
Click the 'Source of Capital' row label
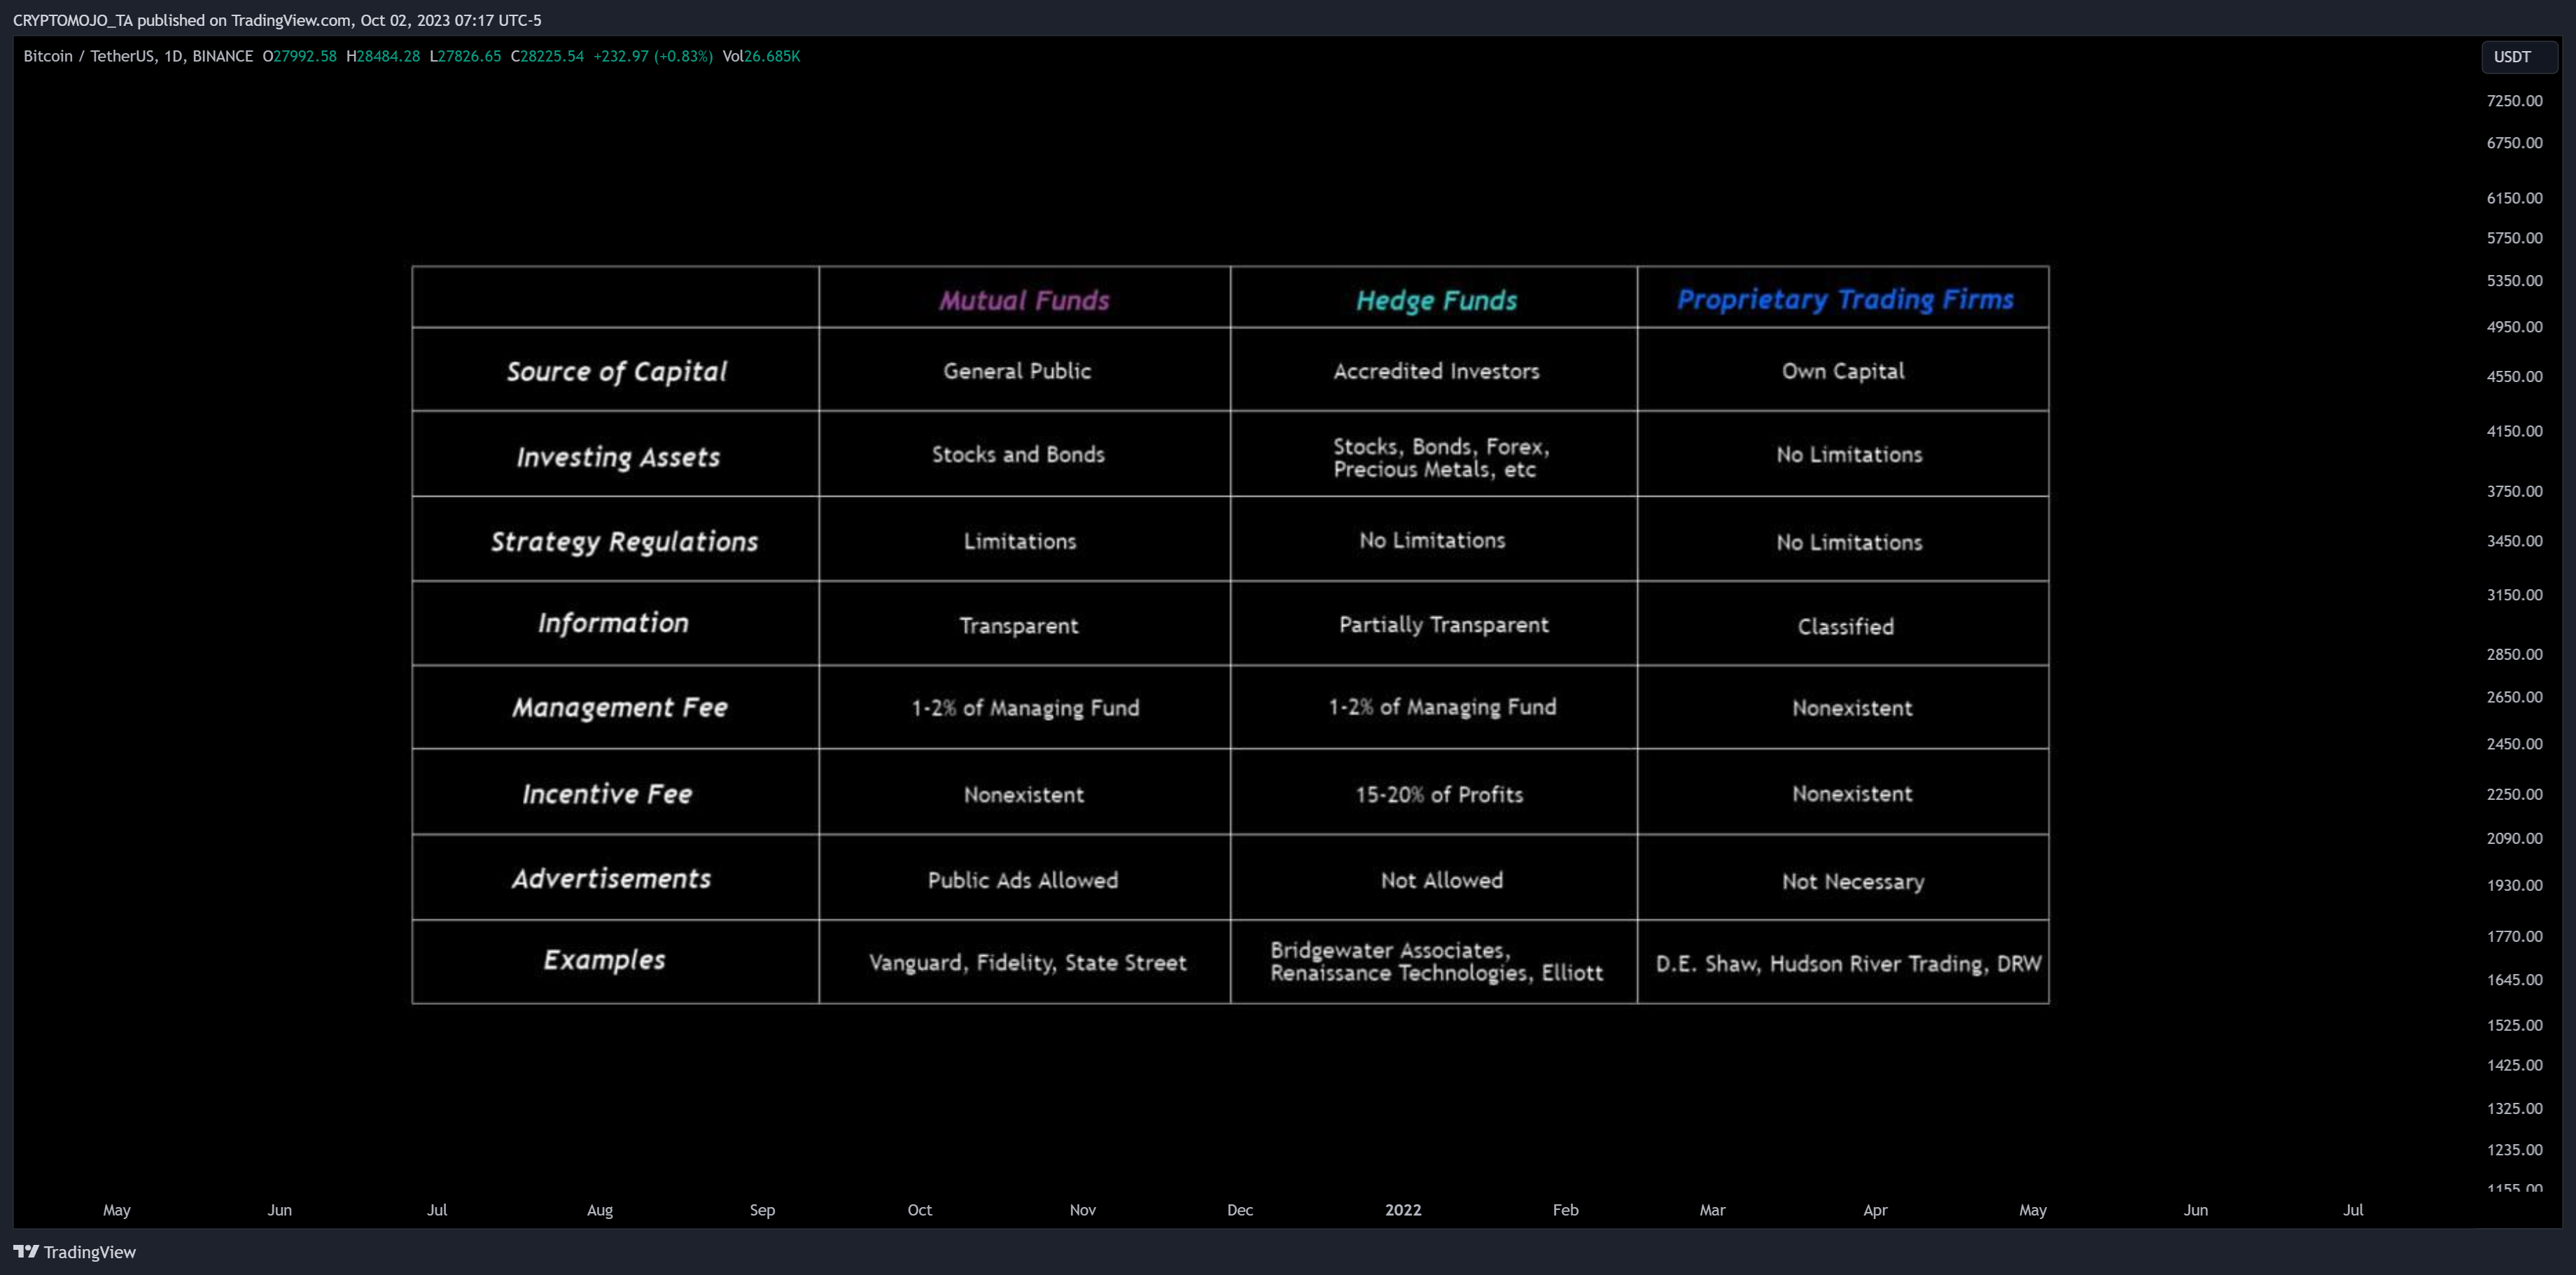point(616,371)
